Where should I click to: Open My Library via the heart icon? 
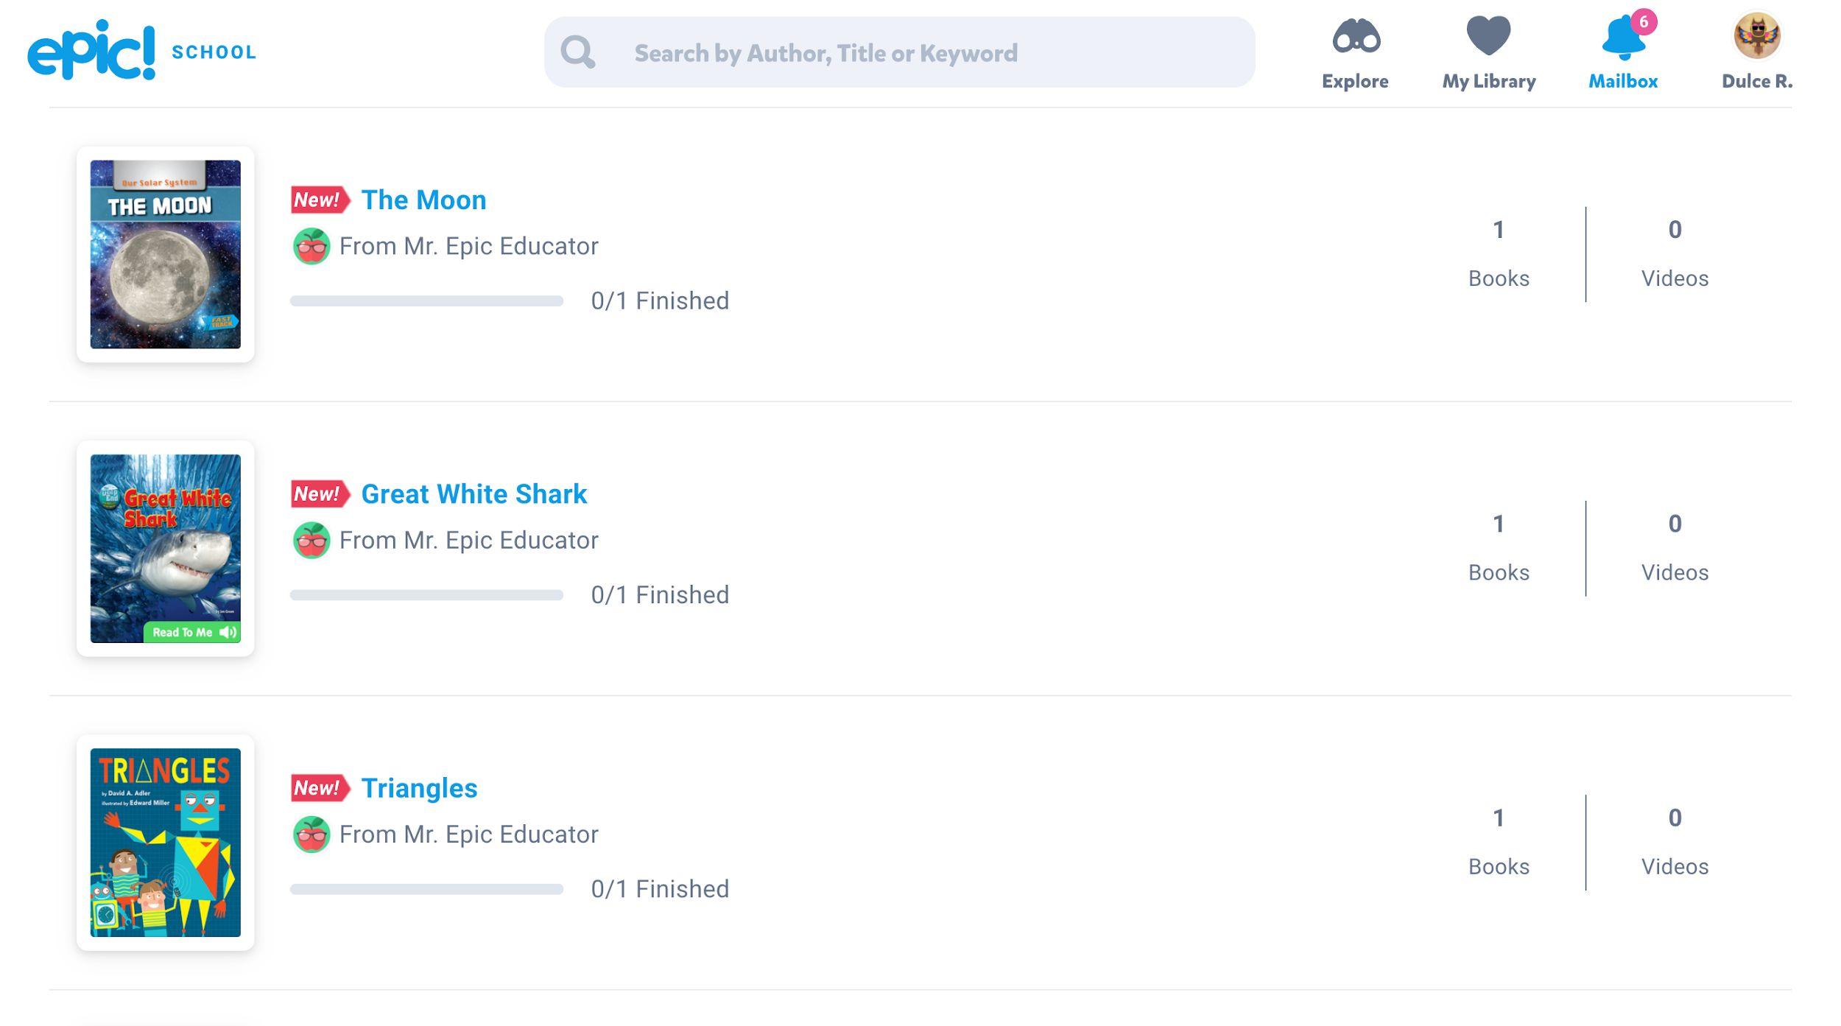pyautogui.click(x=1488, y=35)
